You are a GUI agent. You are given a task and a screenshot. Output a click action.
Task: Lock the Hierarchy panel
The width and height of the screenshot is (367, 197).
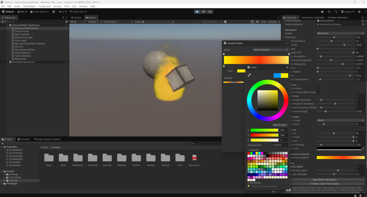[x=64, y=17]
